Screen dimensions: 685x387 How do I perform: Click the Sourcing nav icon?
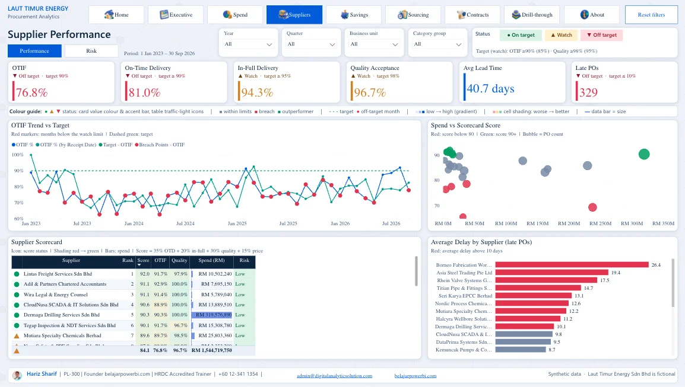[x=402, y=14]
